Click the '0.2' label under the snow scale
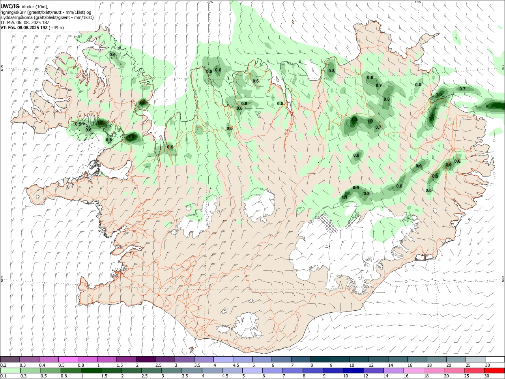 4,365
